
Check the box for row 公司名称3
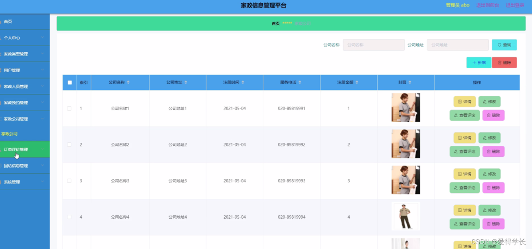(x=69, y=181)
